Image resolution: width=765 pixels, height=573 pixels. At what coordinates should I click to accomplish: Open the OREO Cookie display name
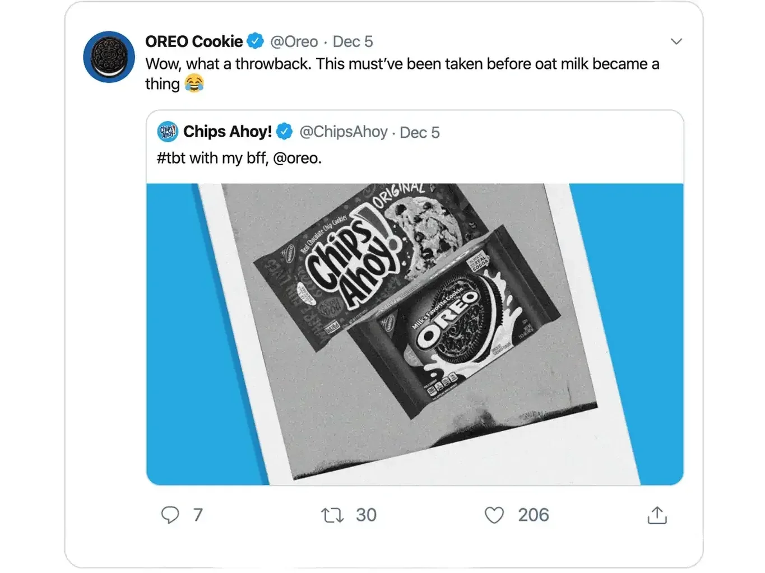click(194, 41)
